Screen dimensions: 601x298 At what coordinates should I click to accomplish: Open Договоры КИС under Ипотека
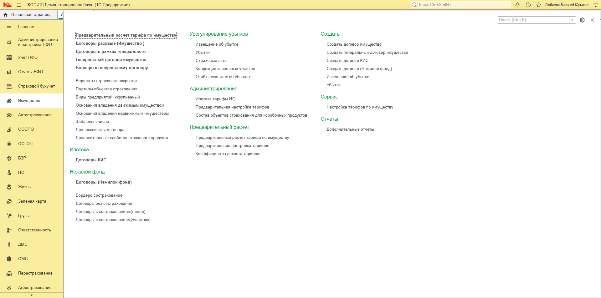[x=91, y=160]
